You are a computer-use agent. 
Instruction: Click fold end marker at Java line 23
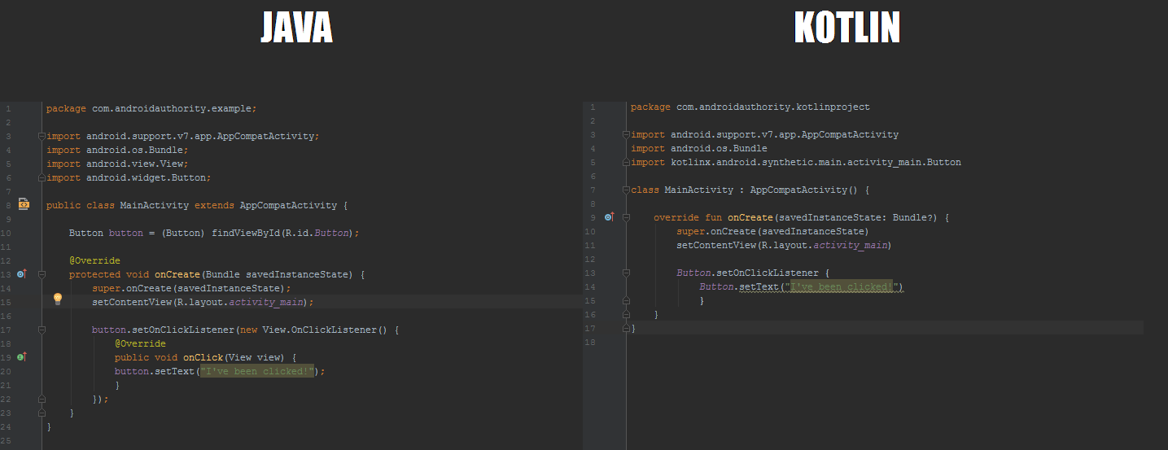coord(42,413)
